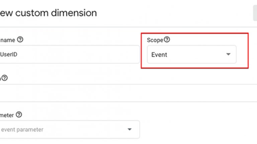This screenshot has width=257, height=144.
Task: Click the 'name' label above the UserID field
Action: 8,40
